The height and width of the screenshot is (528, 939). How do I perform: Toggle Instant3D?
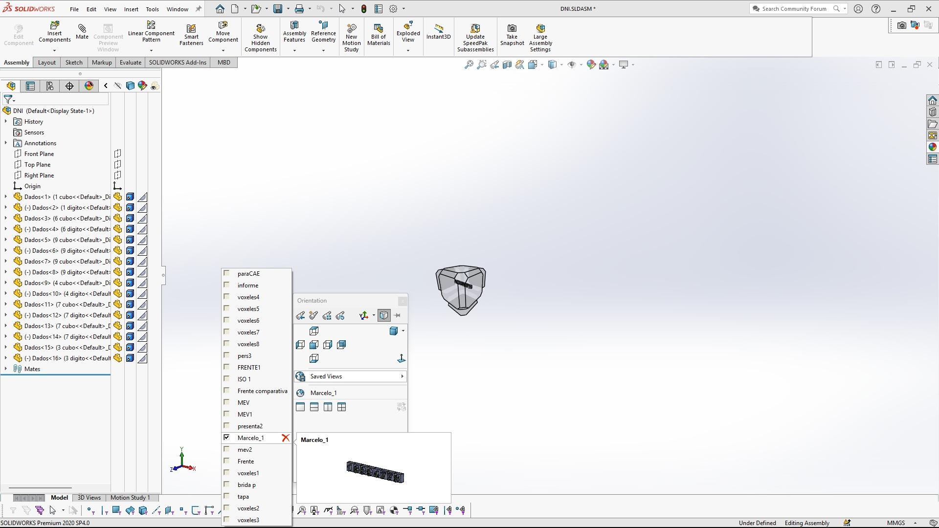point(438,31)
